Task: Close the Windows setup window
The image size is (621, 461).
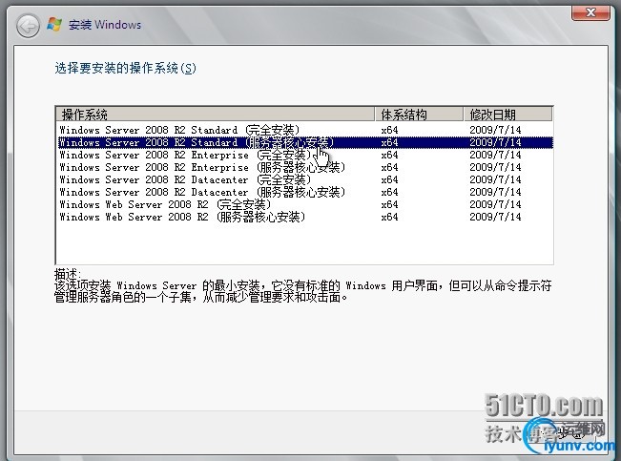Action: (x=590, y=12)
